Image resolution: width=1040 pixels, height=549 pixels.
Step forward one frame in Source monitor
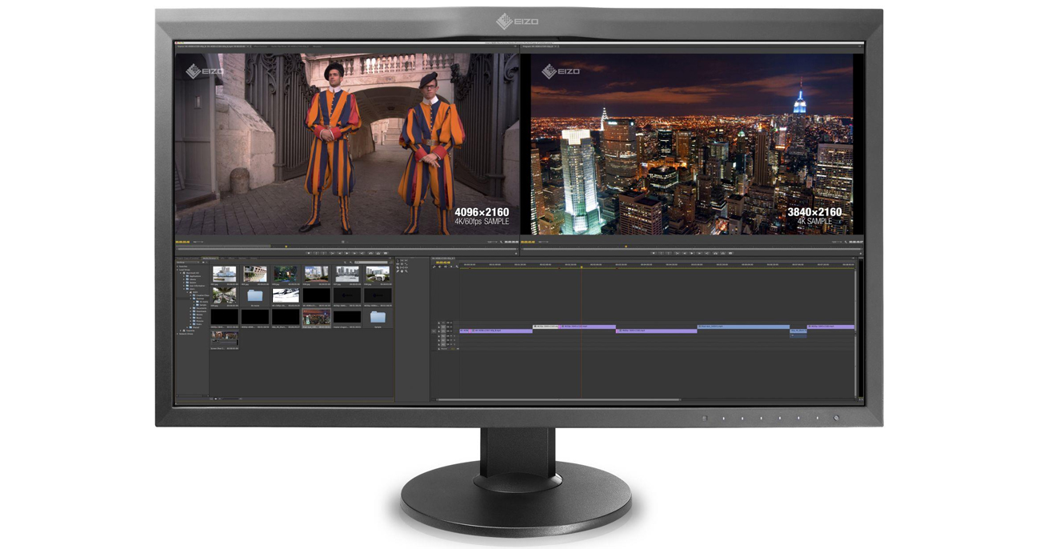click(x=354, y=253)
